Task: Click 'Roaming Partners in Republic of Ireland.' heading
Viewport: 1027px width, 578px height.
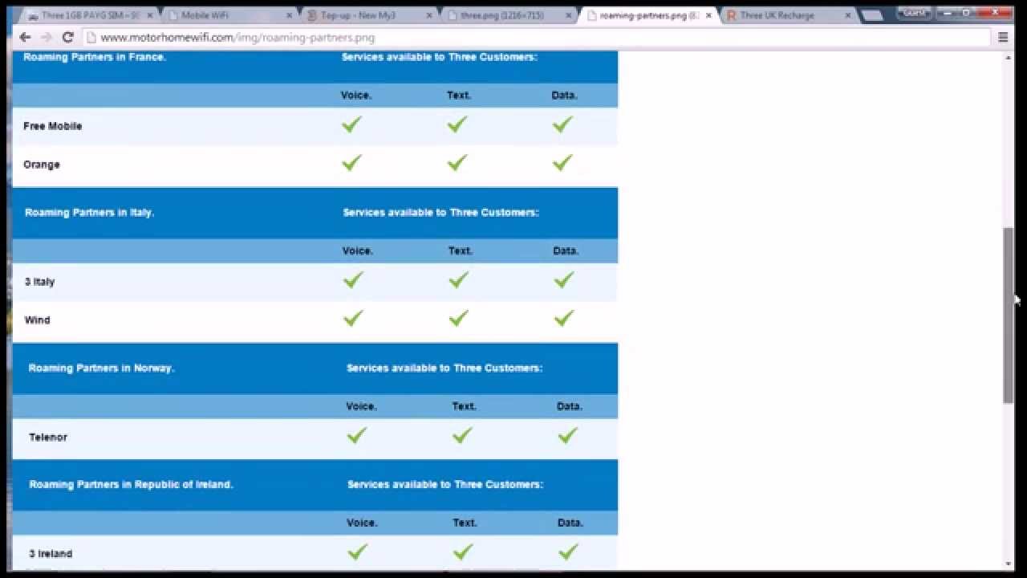Action: click(x=131, y=485)
